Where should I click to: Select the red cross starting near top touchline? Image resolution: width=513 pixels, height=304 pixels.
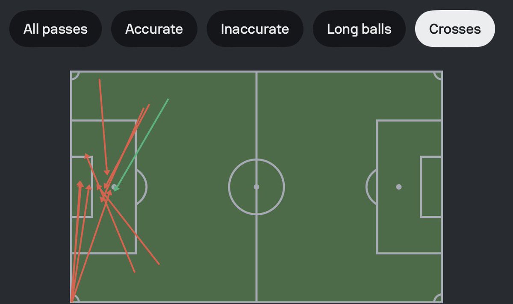point(103,127)
